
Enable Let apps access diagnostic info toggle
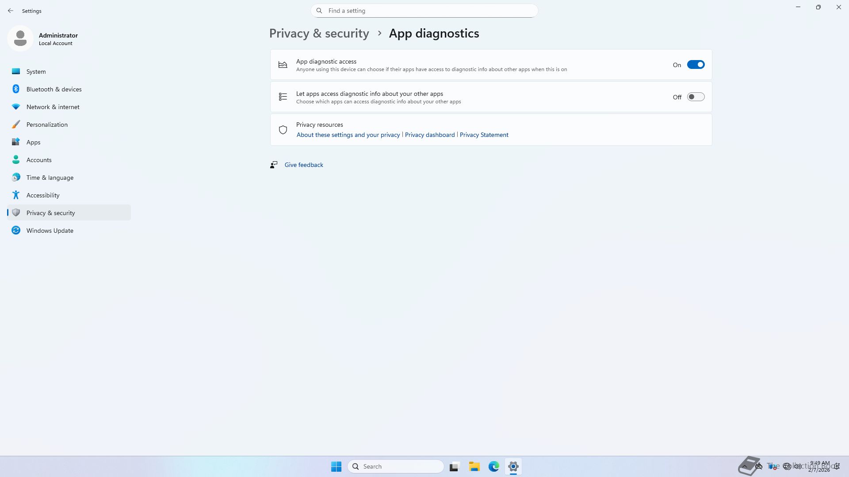695,97
